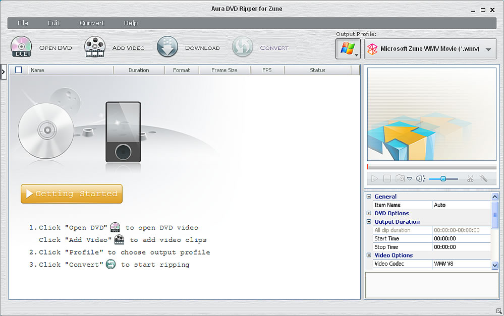Click the Frame Size column header
The width and height of the screenshot is (504, 316).
point(225,70)
